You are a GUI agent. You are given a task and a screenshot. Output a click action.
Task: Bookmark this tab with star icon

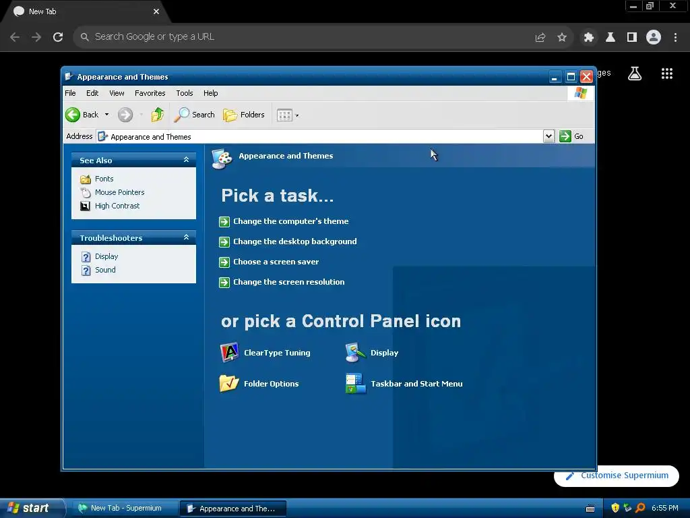tap(562, 37)
